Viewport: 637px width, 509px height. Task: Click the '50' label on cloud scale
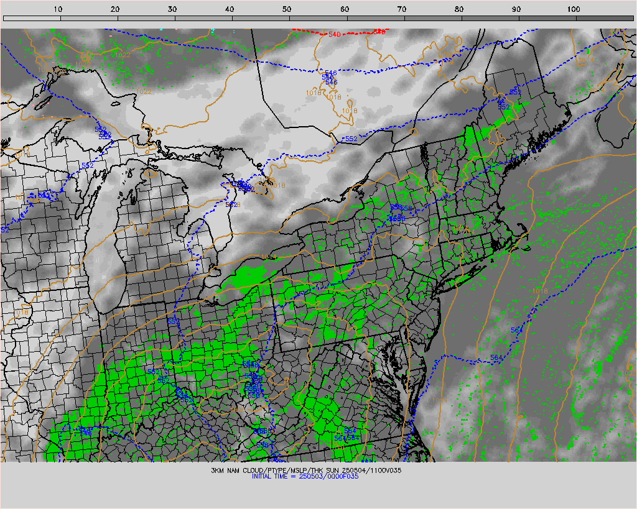tap(287, 9)
